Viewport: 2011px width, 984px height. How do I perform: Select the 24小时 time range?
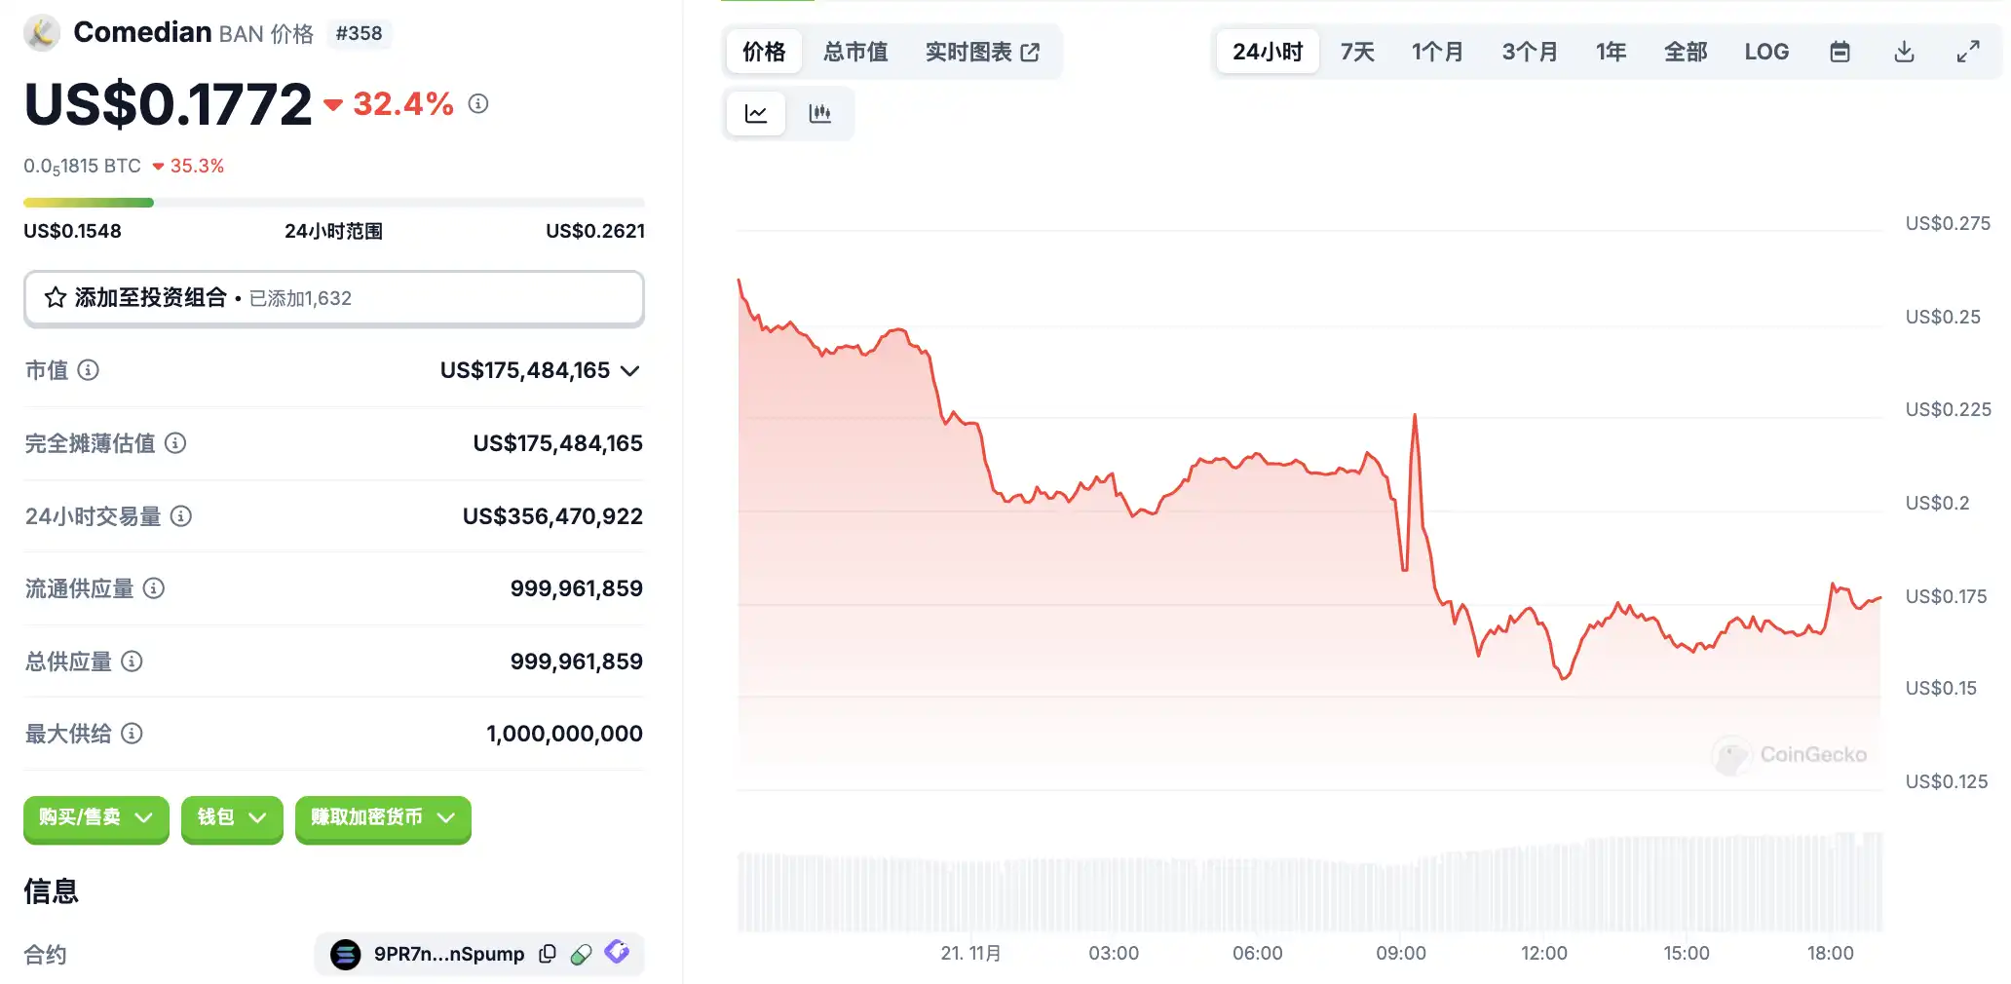click(x=1268, y=52)
